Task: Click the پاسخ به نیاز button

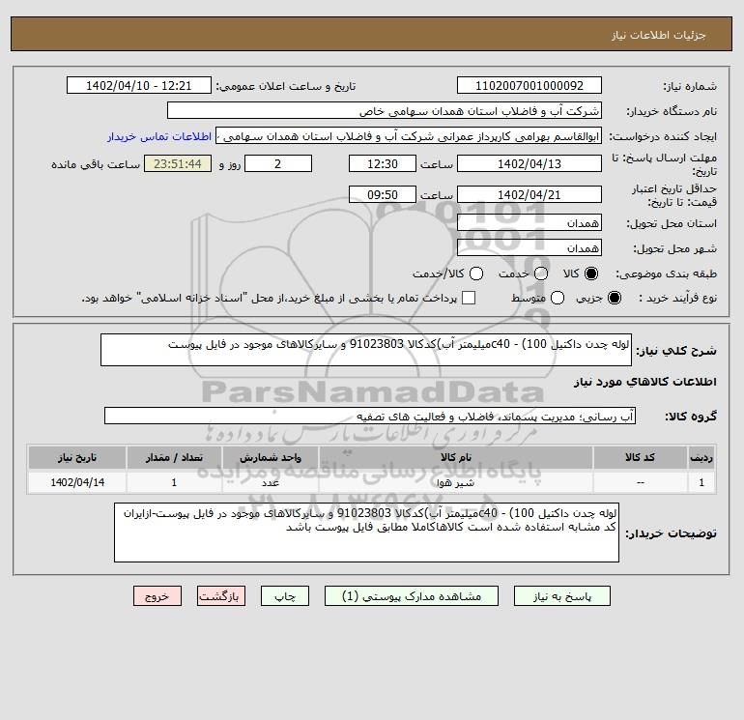Action: [561, 595]
